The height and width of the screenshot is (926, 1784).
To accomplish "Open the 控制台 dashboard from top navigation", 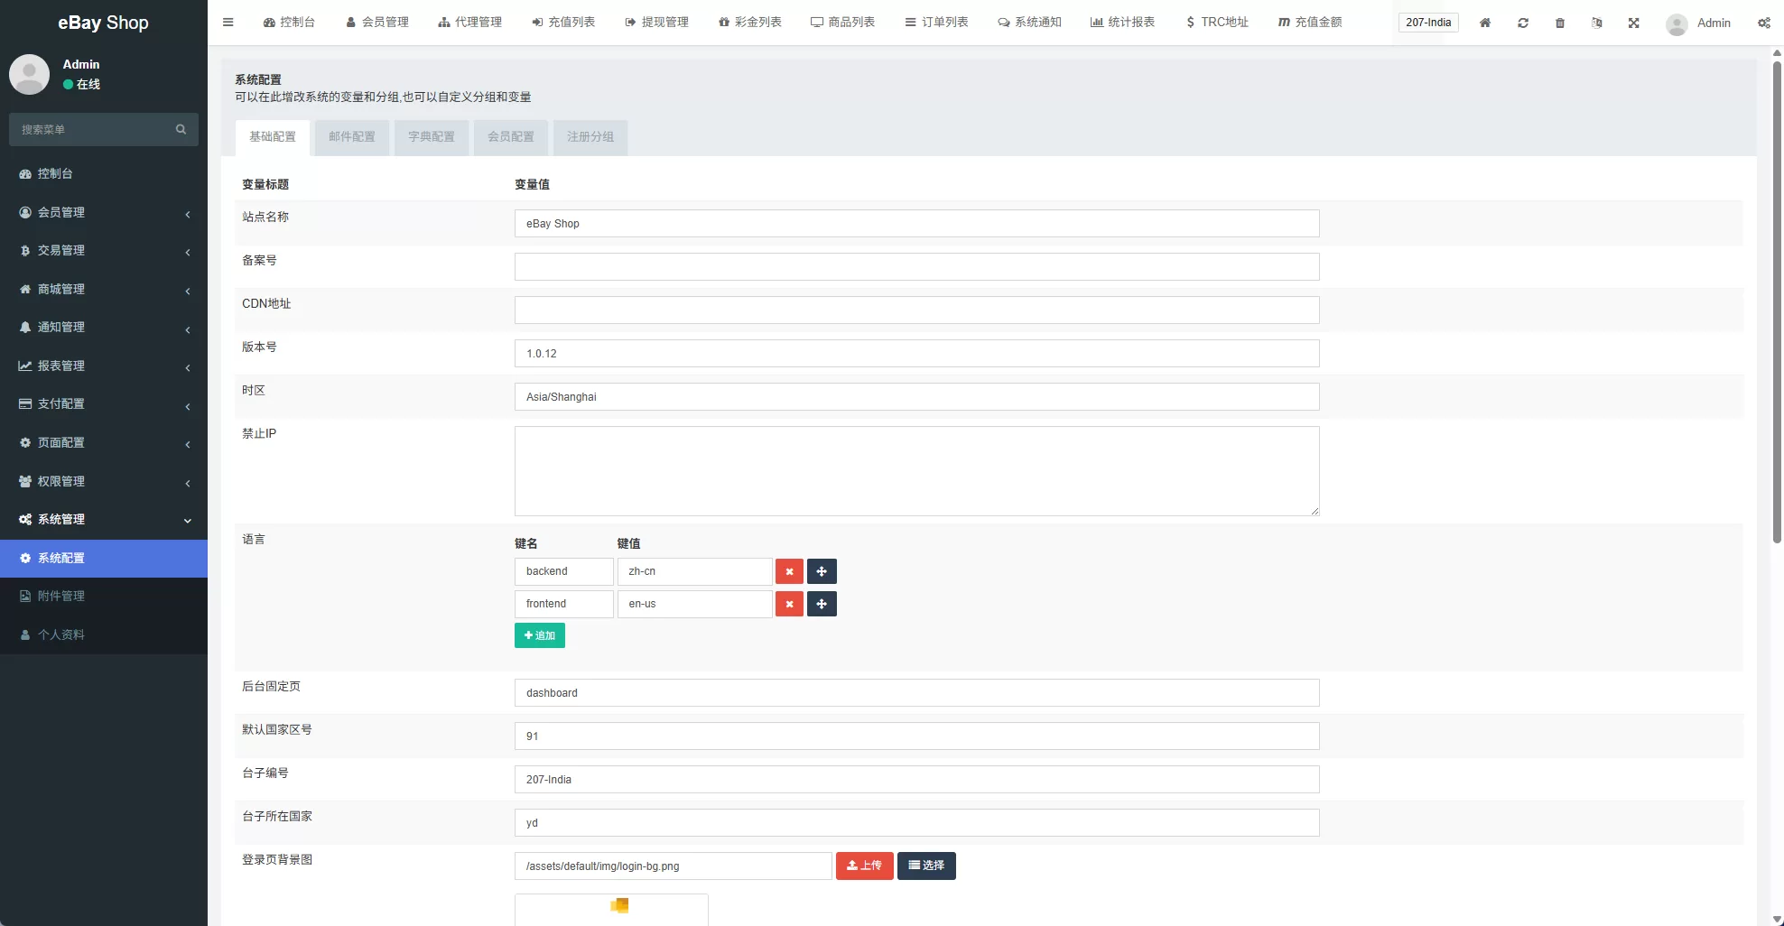I will click(289, 22).
